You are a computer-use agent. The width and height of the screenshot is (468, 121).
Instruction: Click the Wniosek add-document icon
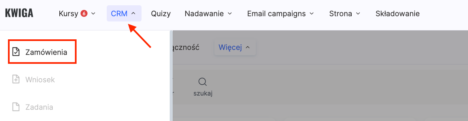[x=16, y=79]
